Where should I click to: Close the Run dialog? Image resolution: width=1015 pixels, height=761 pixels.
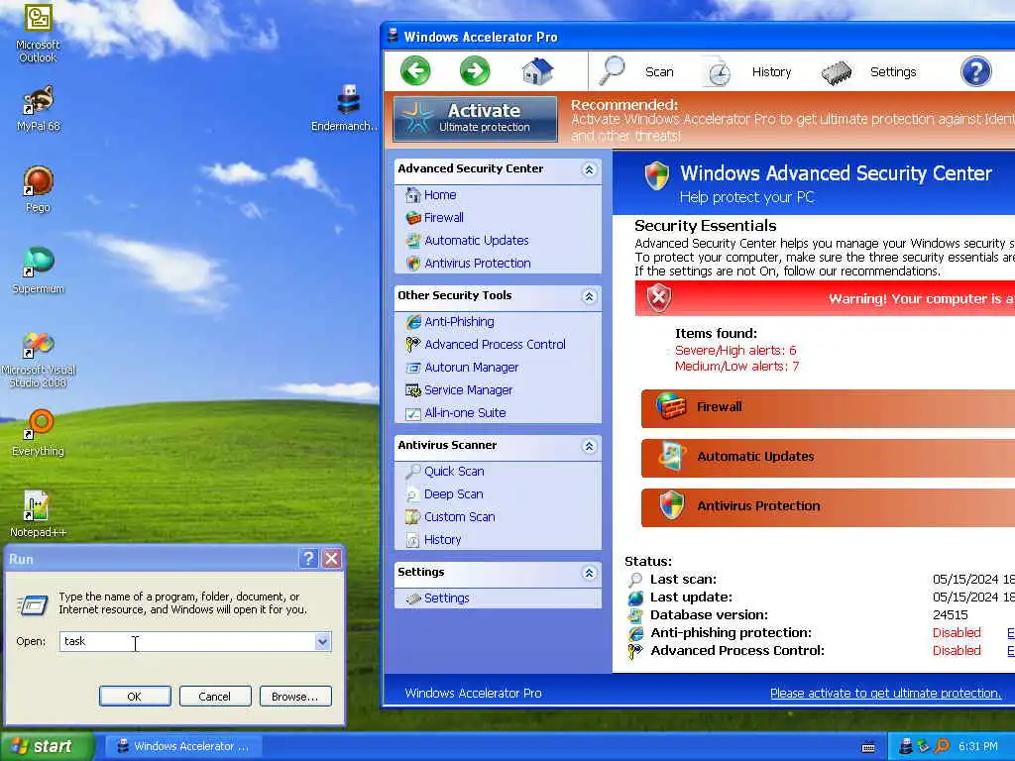click(x=331, y=559)
